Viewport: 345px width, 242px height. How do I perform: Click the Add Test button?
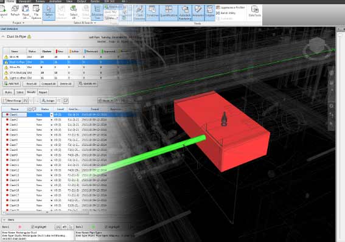tap(12, 84)
